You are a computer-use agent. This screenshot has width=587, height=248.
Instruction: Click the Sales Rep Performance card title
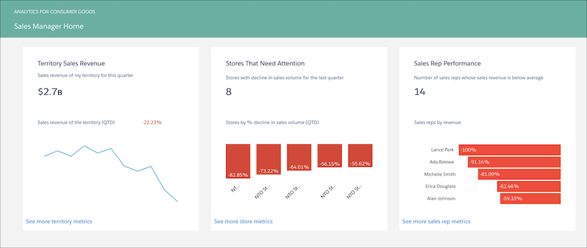(x=447, y=63)
